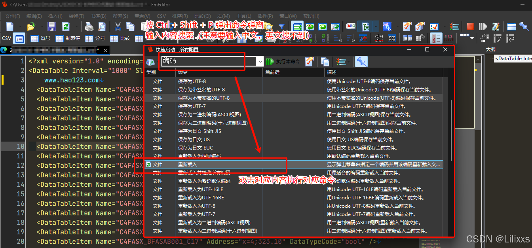Toggle the line numbers 123 list icon

(x=436, y=38)
